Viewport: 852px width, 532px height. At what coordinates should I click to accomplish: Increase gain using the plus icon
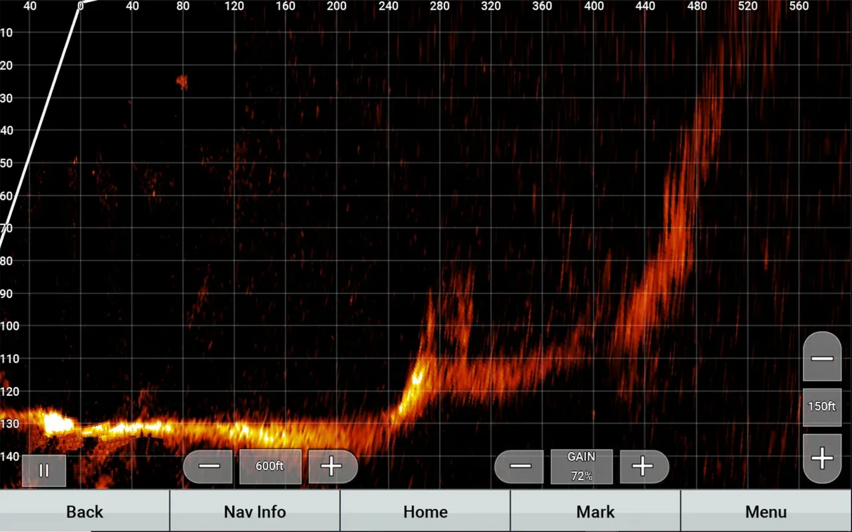point(644,466)
